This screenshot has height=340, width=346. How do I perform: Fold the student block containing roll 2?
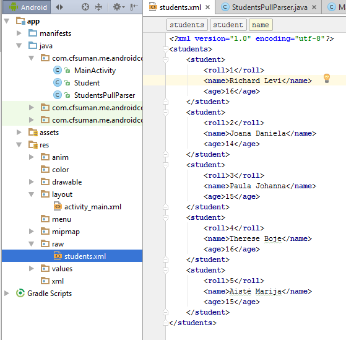click(165, 112)
